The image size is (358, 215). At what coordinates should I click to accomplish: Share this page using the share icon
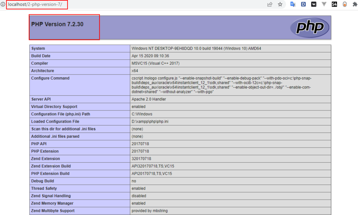270,5
